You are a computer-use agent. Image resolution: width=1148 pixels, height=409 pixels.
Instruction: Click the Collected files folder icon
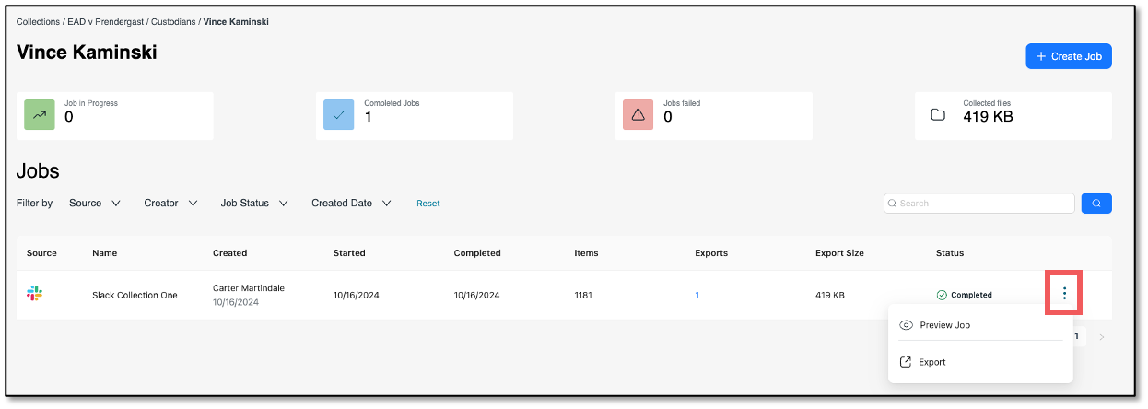pyautogui.click(x=938, y=116)
